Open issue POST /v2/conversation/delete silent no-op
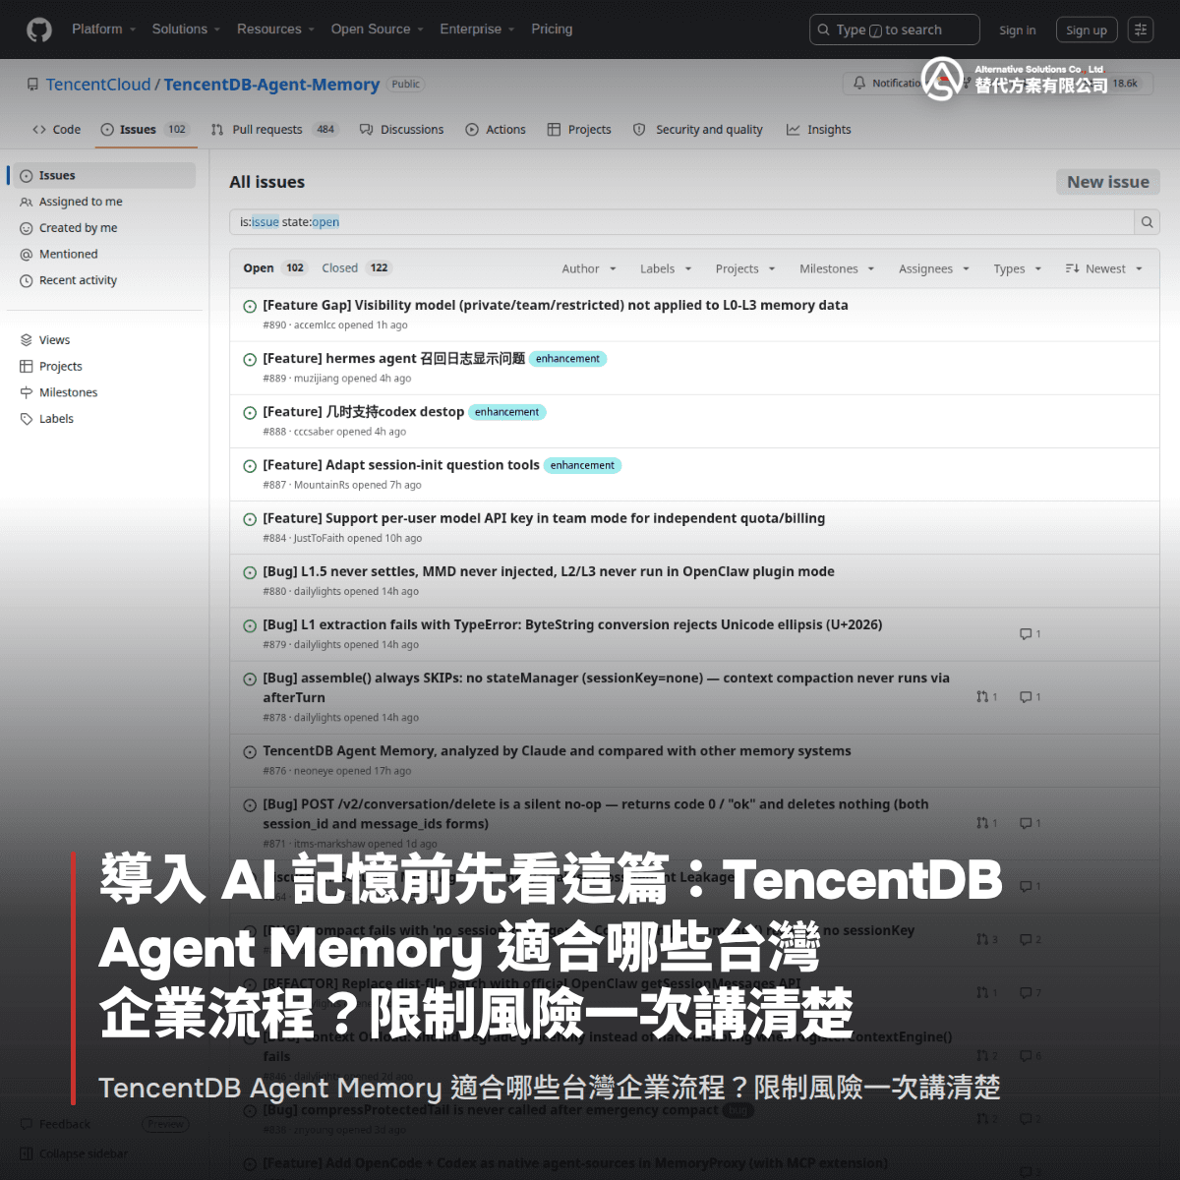The height and width of the screenshot is (1180, 1180). [596, 814]
